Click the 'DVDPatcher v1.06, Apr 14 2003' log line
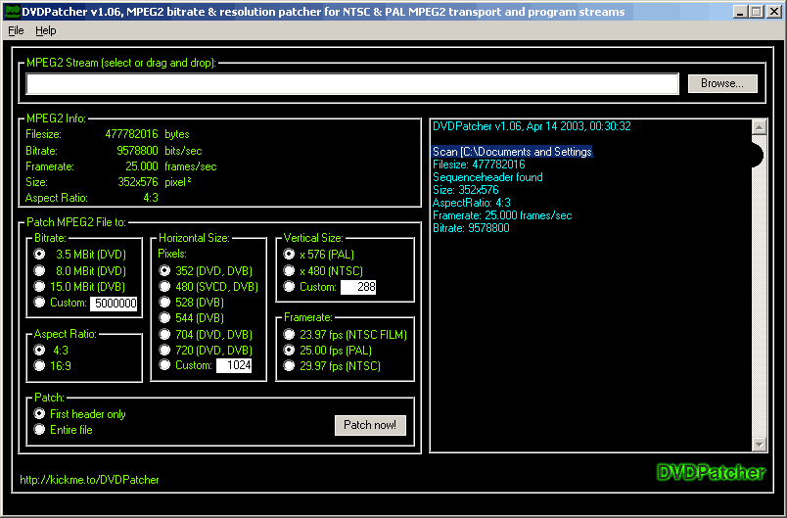The height and width of the screenshot is (518, 787). [532, 126]
